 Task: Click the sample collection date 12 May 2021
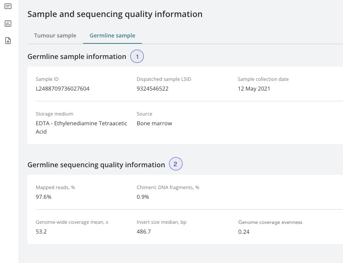tap(254, 88)
